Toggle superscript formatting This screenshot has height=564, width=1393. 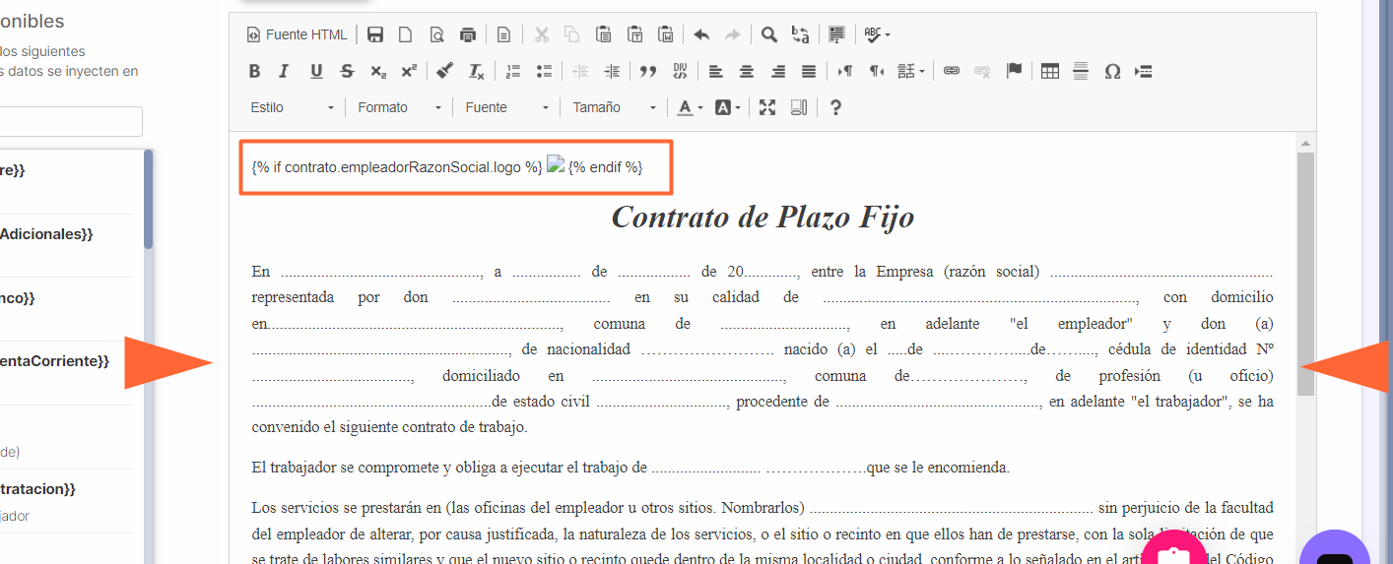[409, 71]
